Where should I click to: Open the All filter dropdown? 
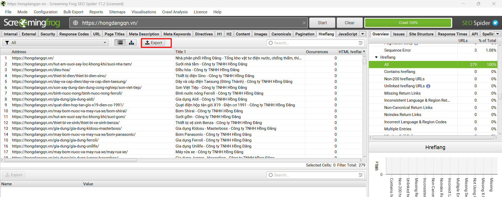(55, 43)
